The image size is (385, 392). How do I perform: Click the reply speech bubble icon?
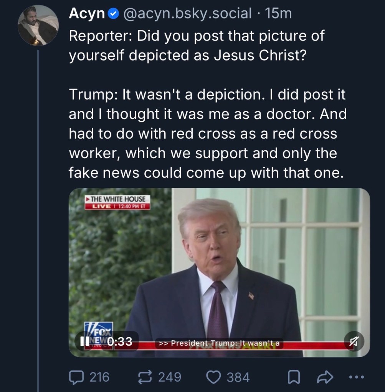76,377
